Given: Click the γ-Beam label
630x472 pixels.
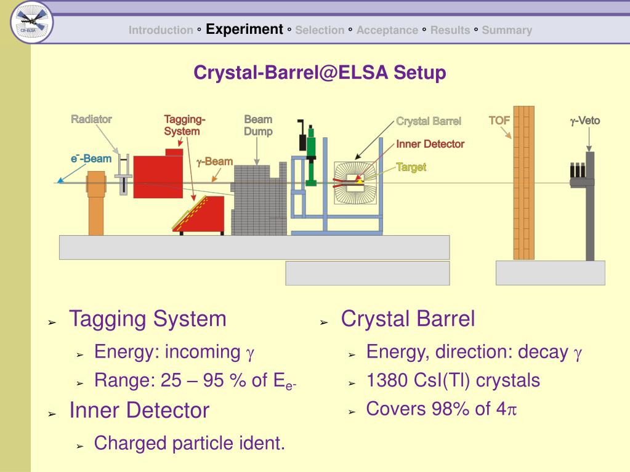Looking at the screenshot, I should (214, 161).
